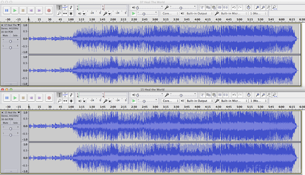Screen dimensions: 305x175
Task: Click the Record button in 07 window
Action: point(49,10)
